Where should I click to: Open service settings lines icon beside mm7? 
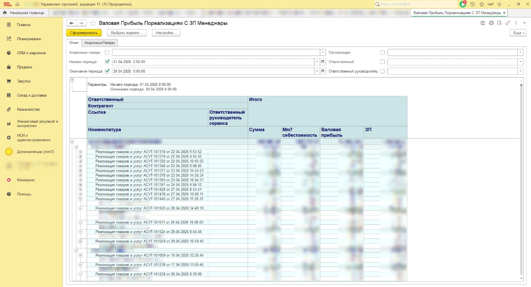tap(499, 4)
